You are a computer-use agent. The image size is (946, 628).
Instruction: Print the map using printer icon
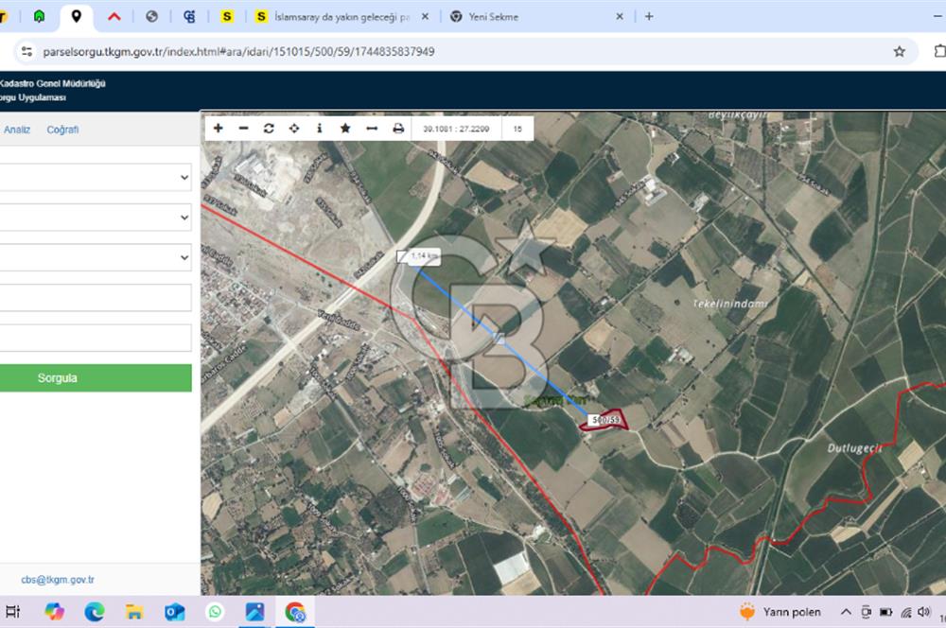pos(398,129)
